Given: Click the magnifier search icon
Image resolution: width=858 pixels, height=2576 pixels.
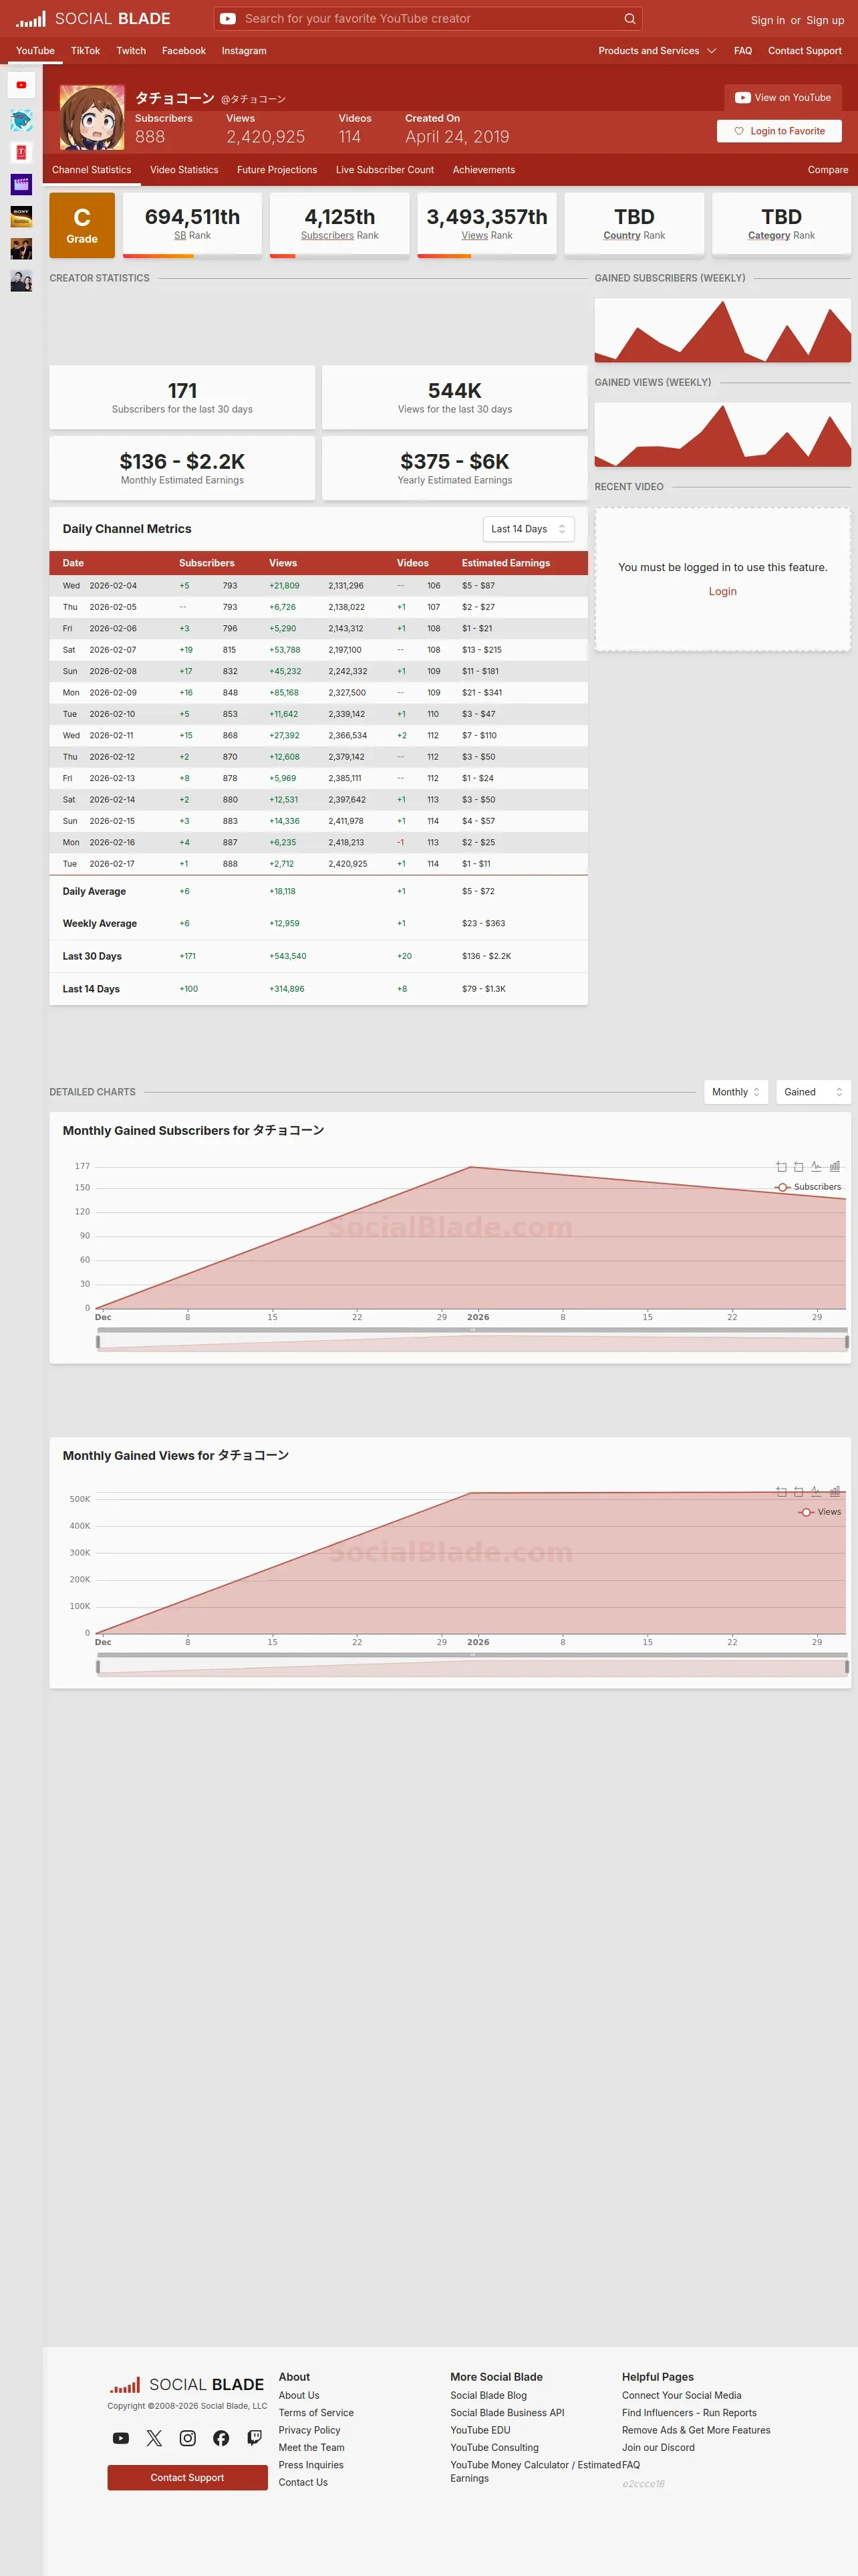Looking at the screenshot, I should [629, 19].
